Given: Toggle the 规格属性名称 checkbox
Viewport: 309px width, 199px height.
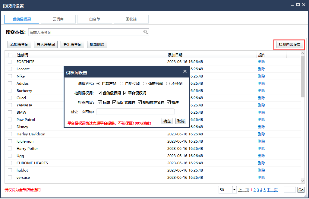Looking at the screenshot, I should tap(140, 102).
